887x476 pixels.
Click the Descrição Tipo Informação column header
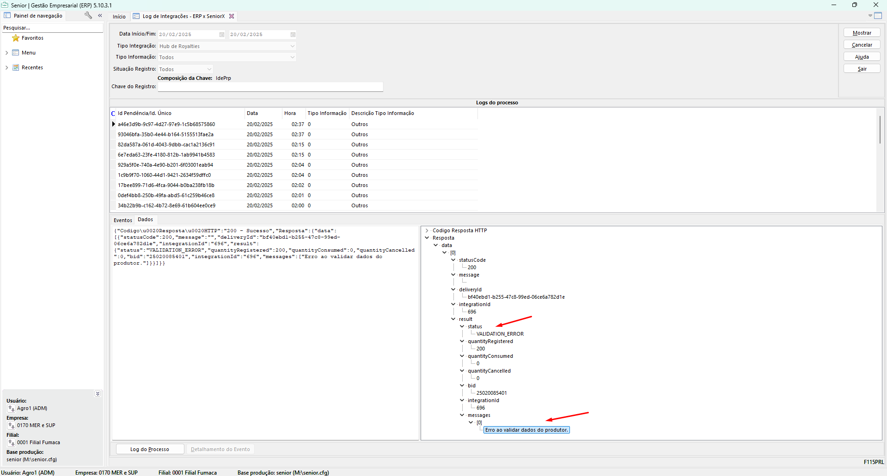point(414,113)
